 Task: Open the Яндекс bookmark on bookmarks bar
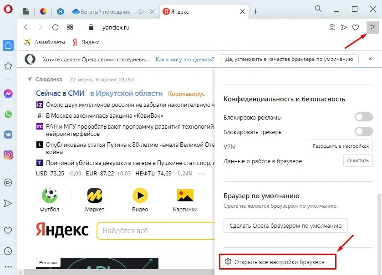pyautogui.click(x=86, y=42)
